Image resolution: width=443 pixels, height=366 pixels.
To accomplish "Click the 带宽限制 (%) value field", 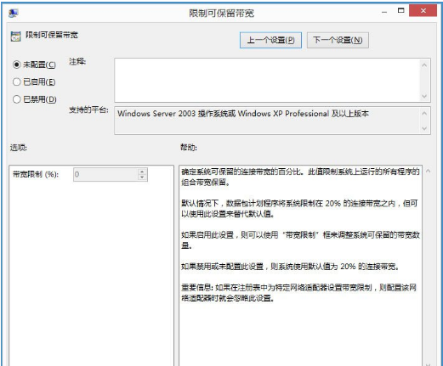I will point(105,174).
